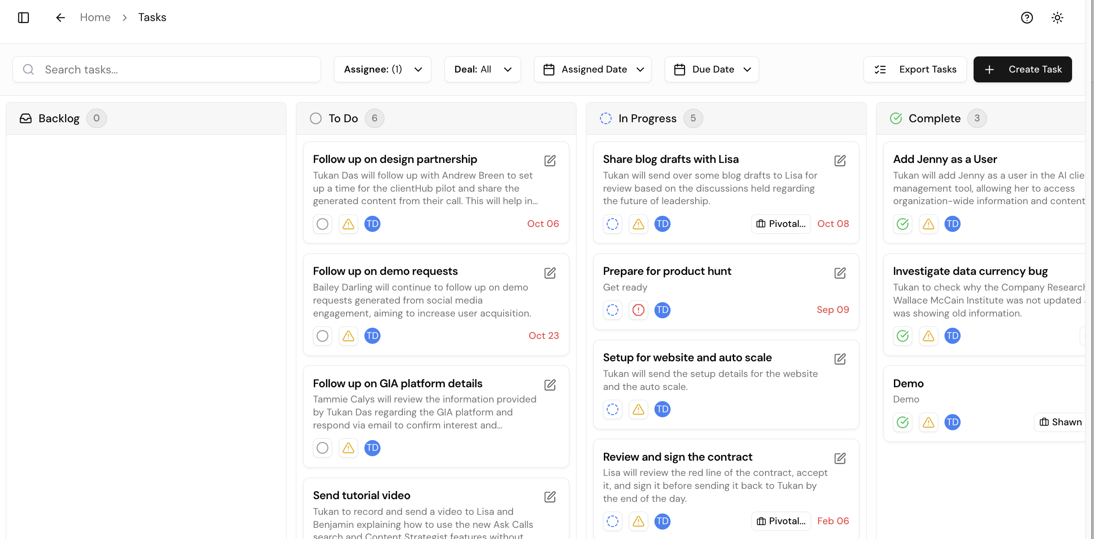Click the Search tasks input field
Viewport: 1094px width, 539px height.
click(x=167, y=69)
